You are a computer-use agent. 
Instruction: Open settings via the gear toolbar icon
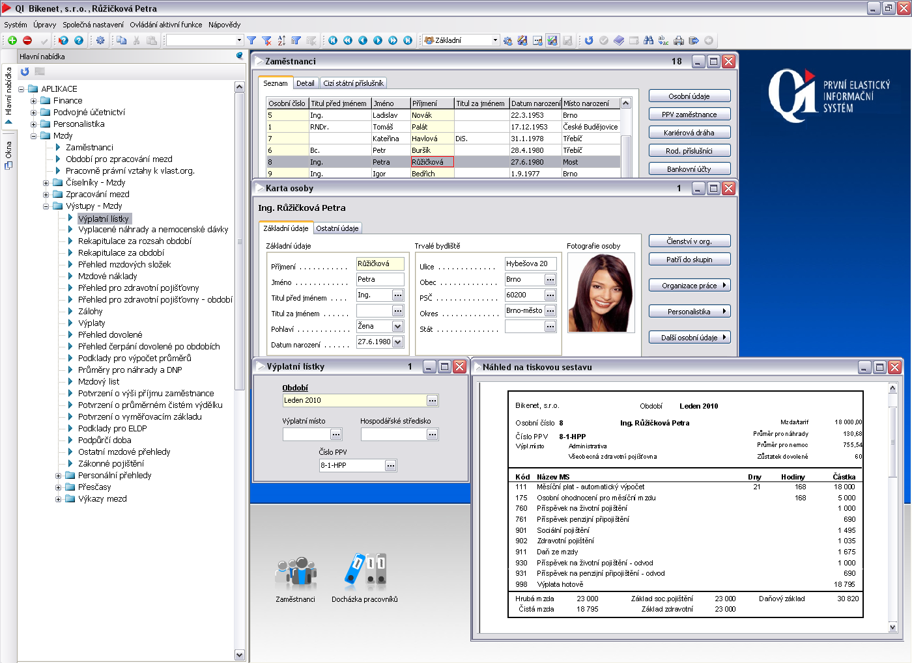pos(100,40)
